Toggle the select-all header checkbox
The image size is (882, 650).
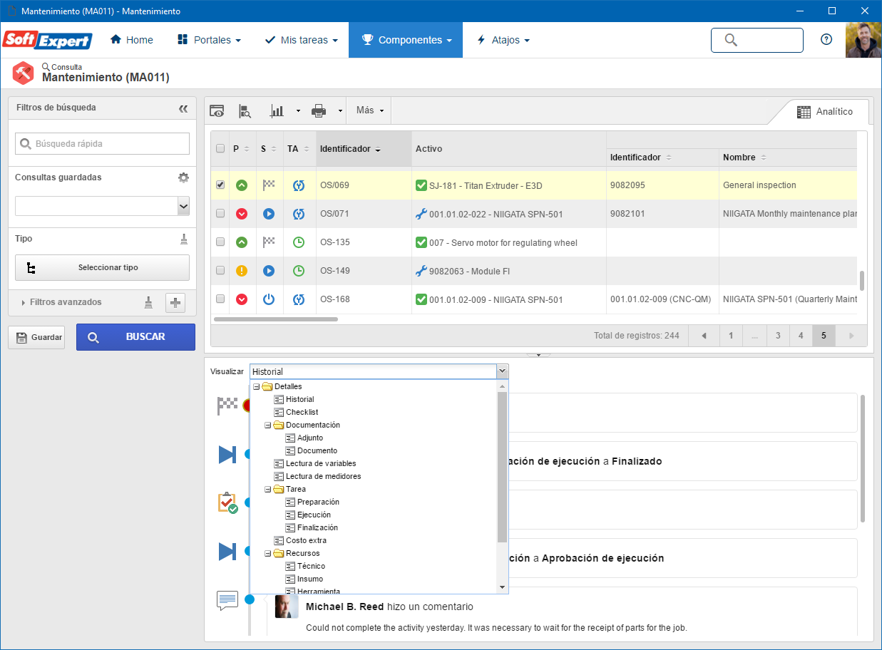pyautogui.click(x=220, y=149)
